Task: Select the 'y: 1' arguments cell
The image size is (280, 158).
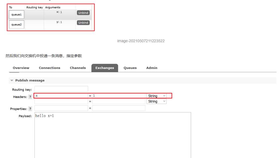Action: pos(60,25)
